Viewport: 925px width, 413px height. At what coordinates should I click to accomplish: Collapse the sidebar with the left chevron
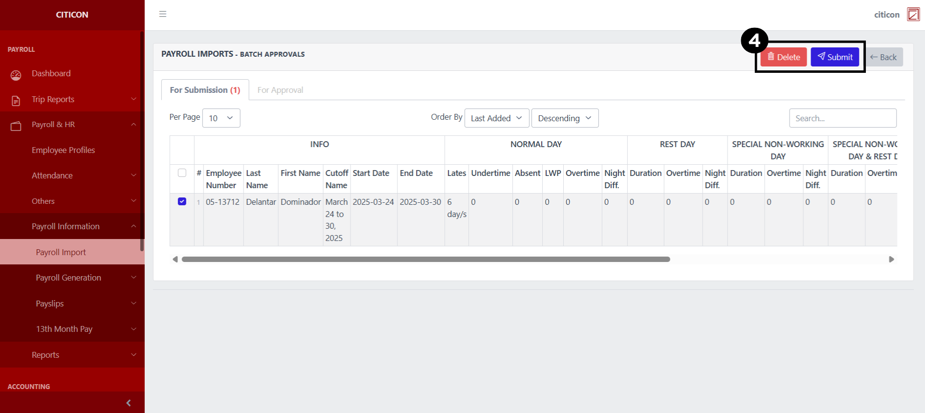(129, 403)
